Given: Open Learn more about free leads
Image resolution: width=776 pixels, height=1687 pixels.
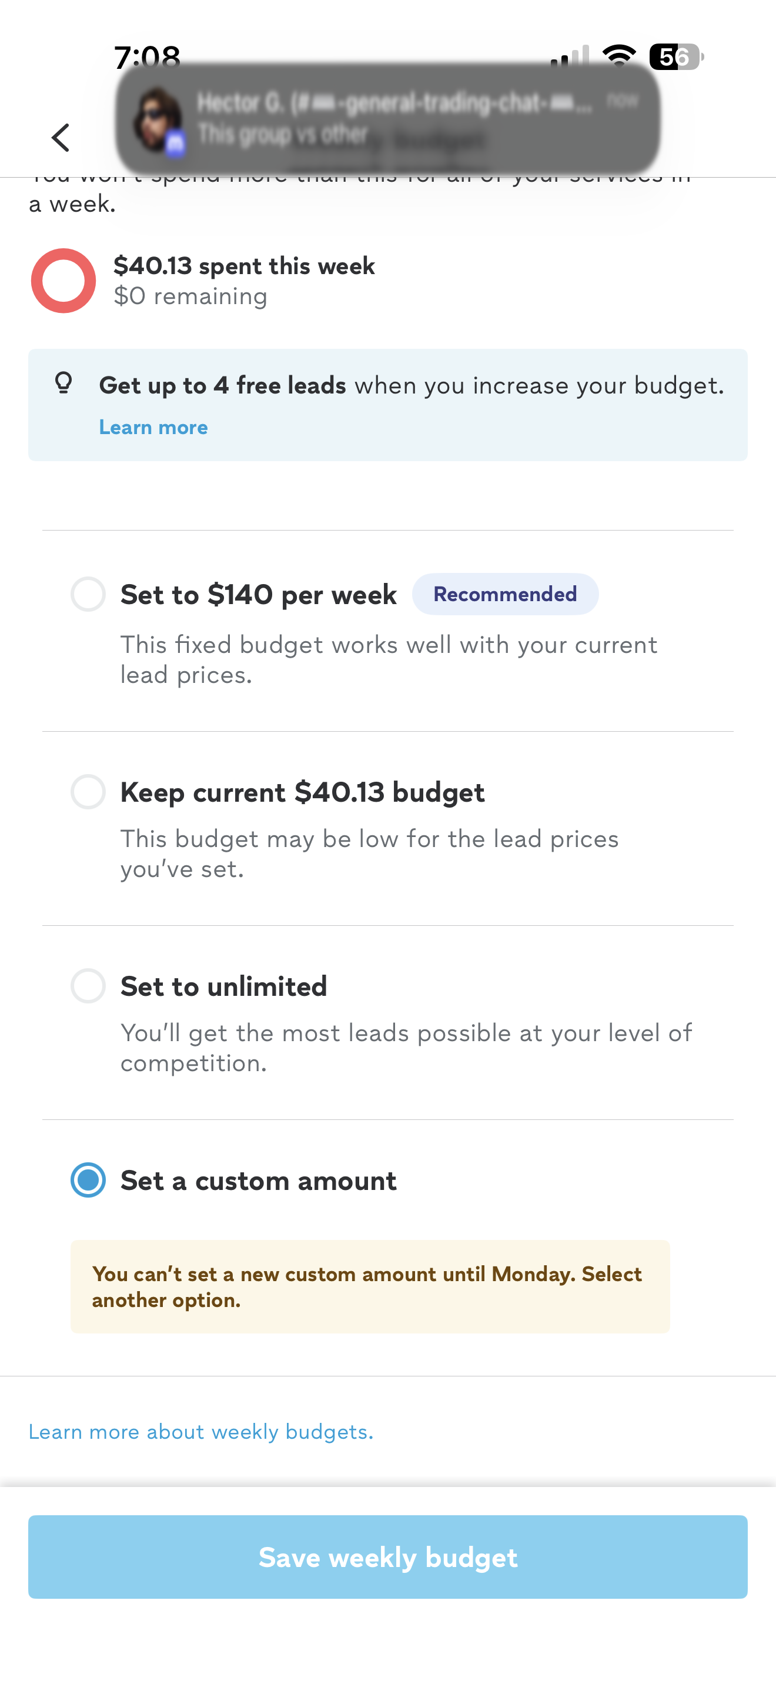Looking at the screenshot, I should [153, 428].
